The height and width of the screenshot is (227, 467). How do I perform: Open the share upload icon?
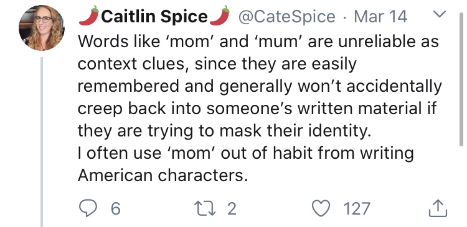click(438, 208)
